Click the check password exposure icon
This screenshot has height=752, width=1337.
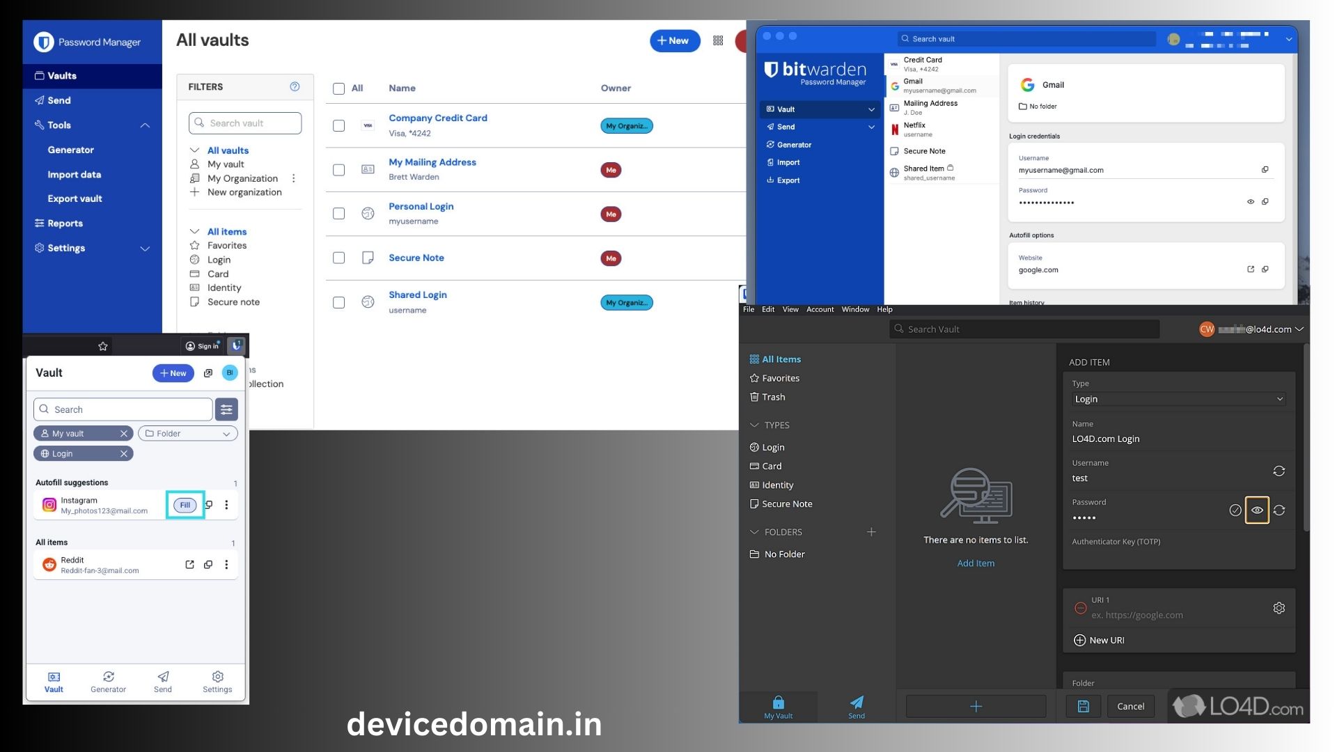[1235, 510]
